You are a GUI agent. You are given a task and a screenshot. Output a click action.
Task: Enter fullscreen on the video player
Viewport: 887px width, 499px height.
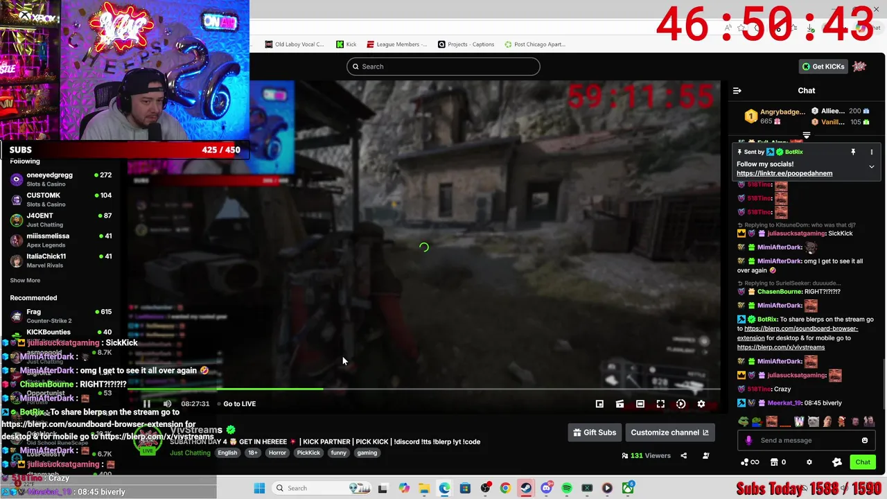tap(660, 404)
